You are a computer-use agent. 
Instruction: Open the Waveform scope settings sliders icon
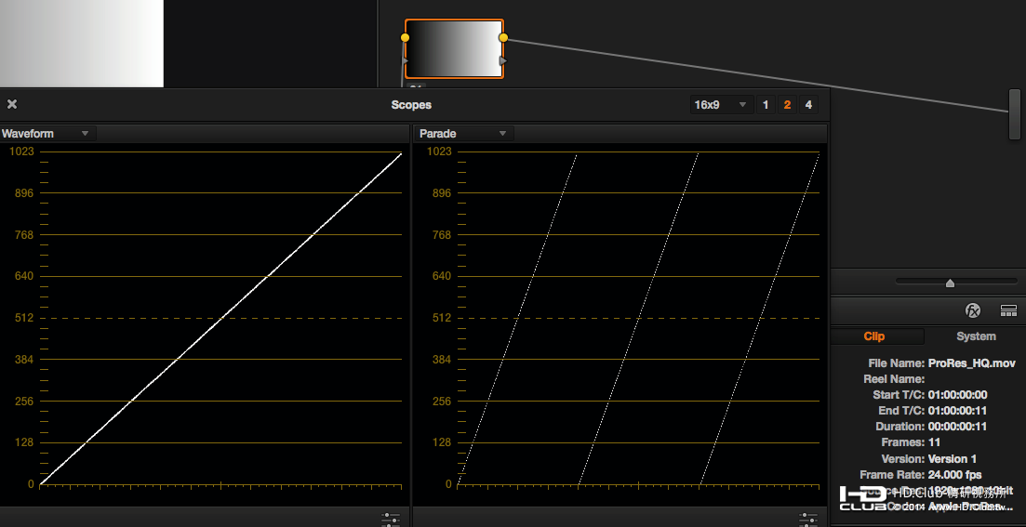(x=390, y=519)
